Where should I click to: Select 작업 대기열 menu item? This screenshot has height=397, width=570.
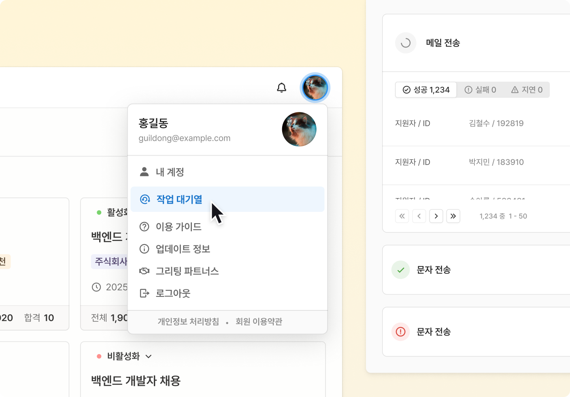pos(228,199)
